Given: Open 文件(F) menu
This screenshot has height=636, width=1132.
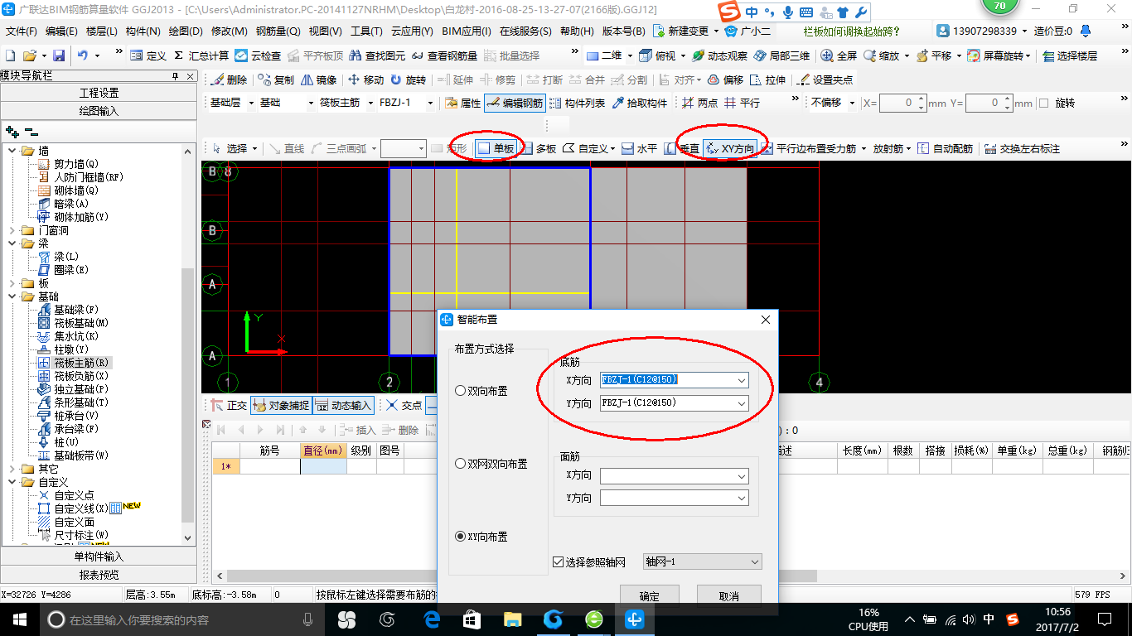Looking at the screenshot, I should (x=22, y=31).
